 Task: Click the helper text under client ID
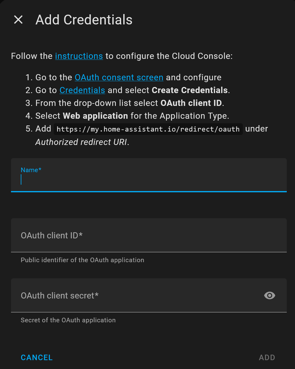point(82,260)
